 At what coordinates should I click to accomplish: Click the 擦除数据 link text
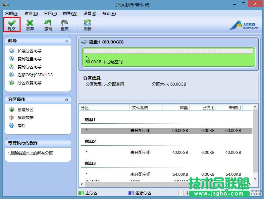point(26,117)
